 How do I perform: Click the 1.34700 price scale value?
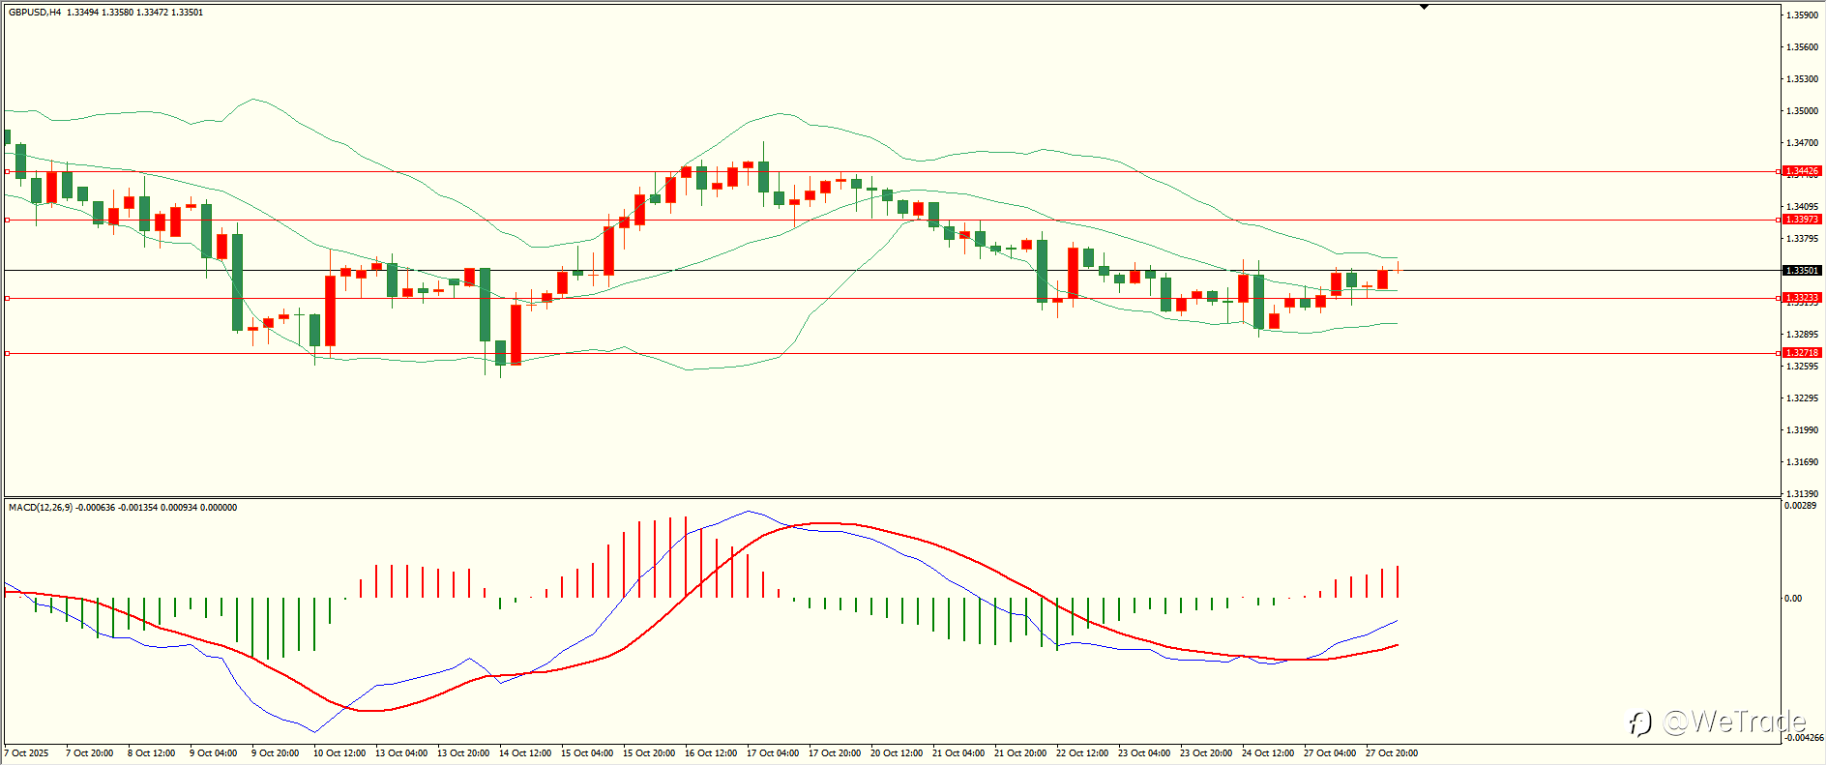(x=1802, y=143)
